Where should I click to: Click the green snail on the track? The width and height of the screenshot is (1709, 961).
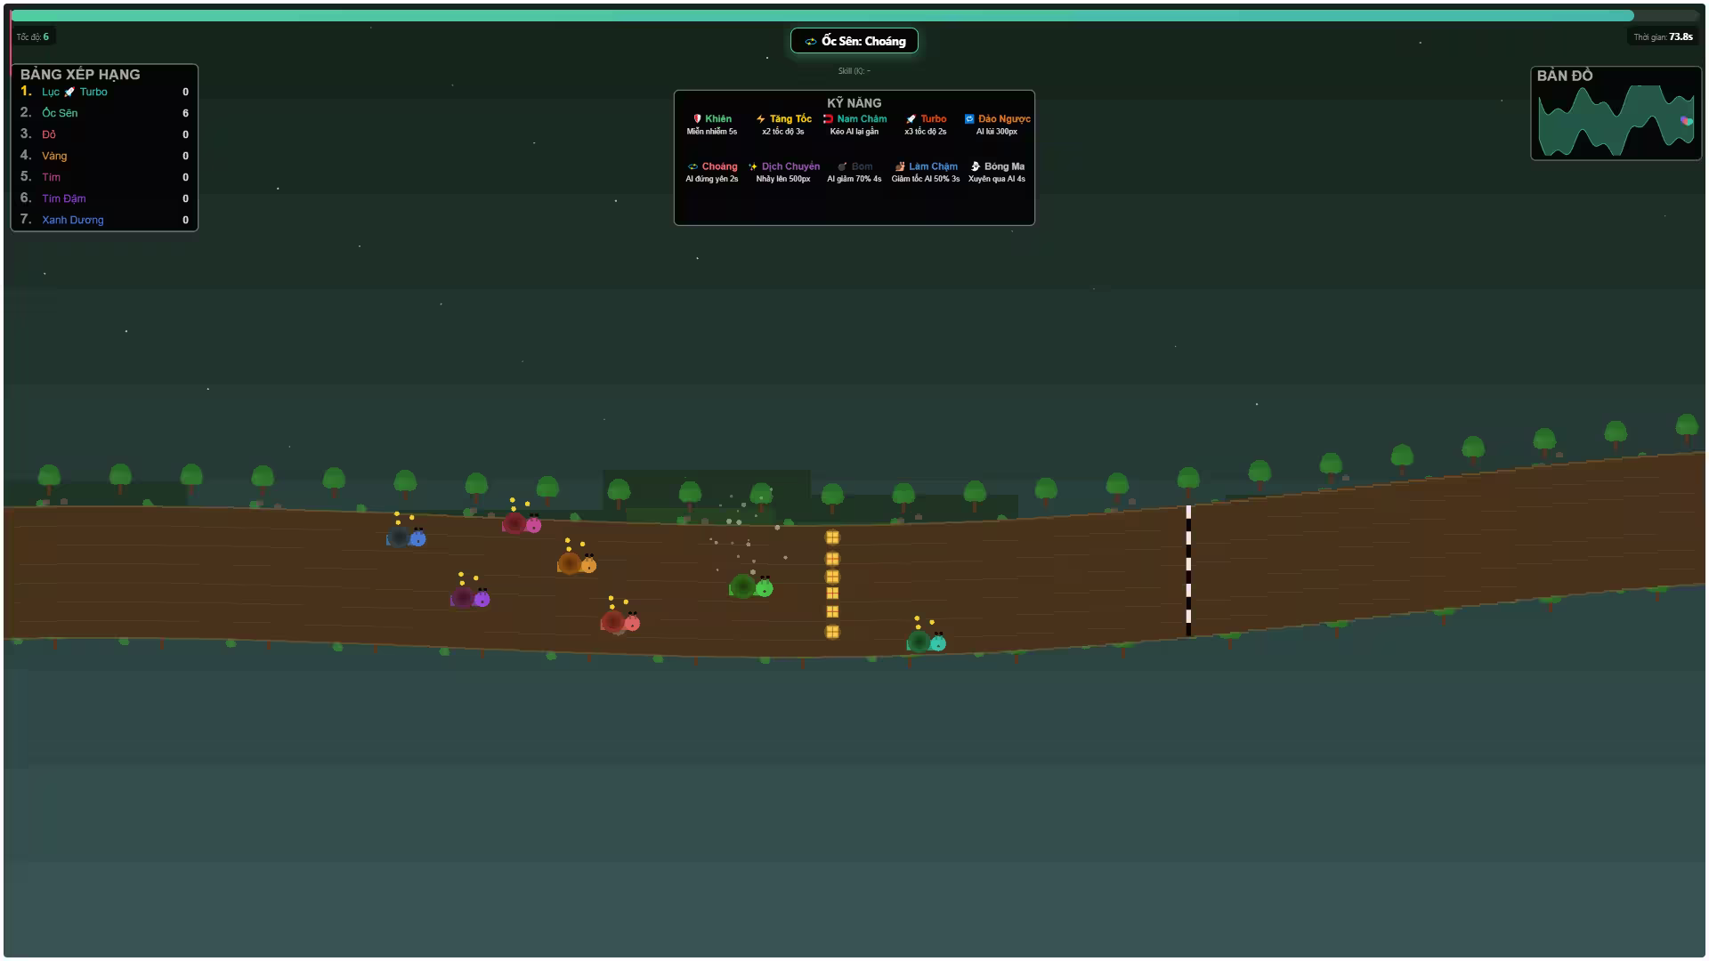pyautogui.click(x=750, y=586)
